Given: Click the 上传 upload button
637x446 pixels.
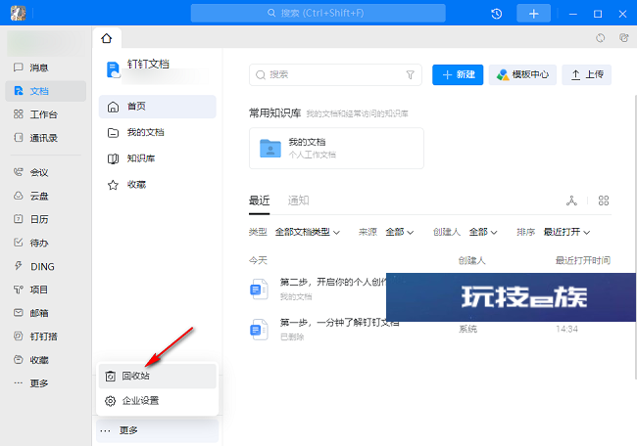Looking at the screenshot, I should pyautogui.click(x=587, y=75).
